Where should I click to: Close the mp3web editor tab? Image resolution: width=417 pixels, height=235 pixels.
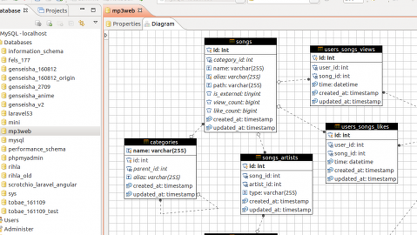(x=140, y=10)
